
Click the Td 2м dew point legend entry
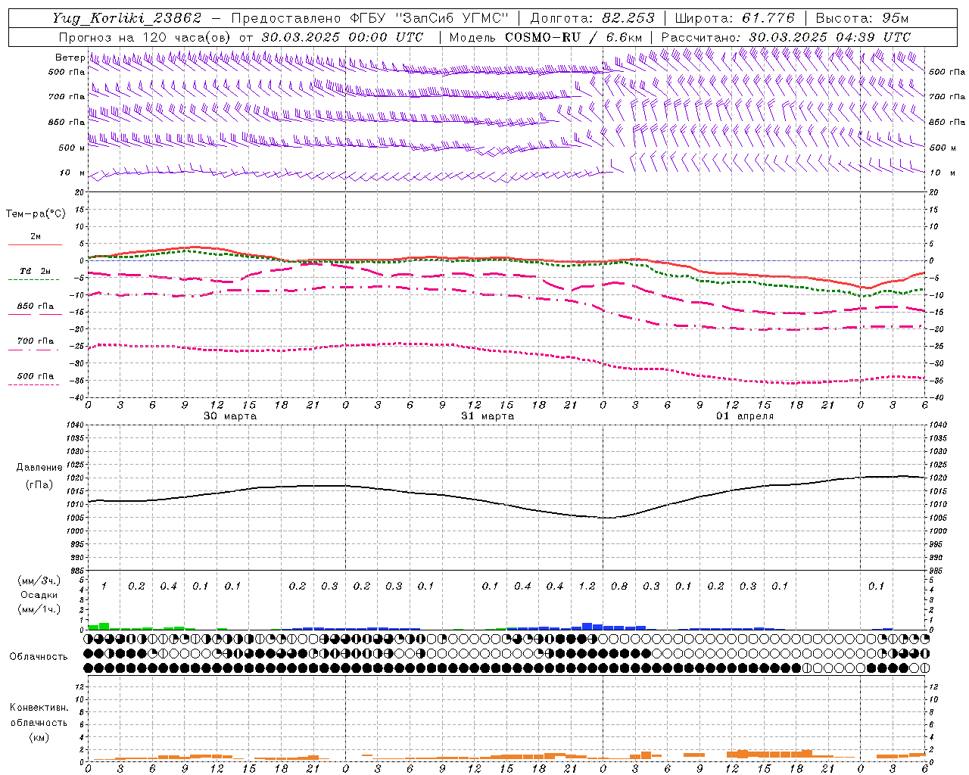35,271
